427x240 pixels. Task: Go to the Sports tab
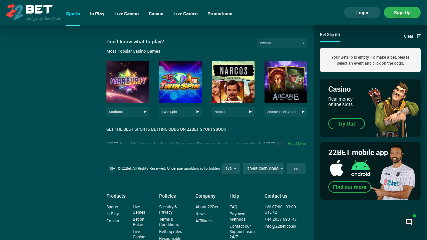[73, 14]
